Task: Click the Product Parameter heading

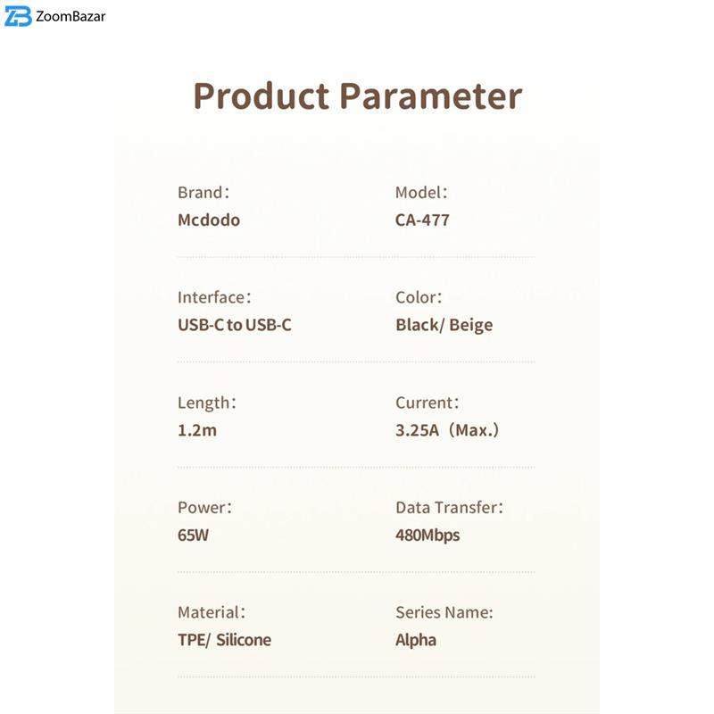Action: 357,96
